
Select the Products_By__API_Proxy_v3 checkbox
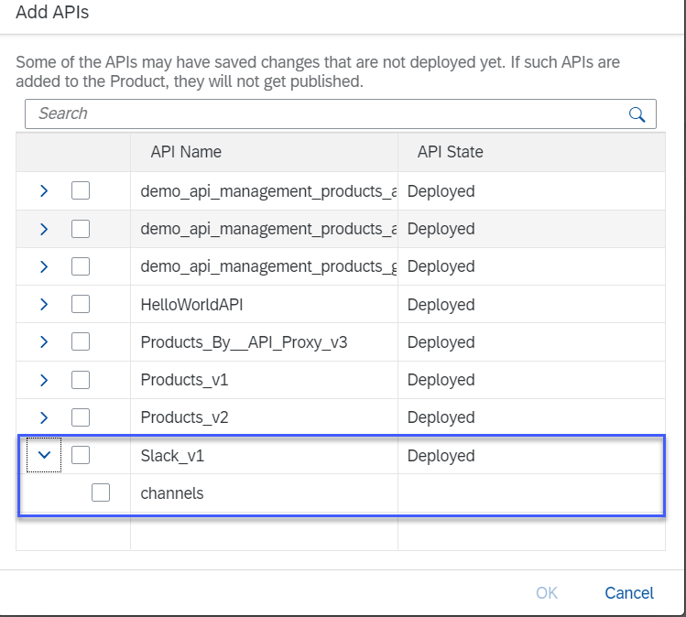81,342
